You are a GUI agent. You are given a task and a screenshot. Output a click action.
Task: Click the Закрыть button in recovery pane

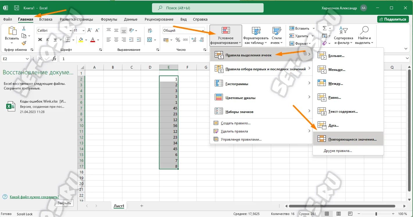64,203
